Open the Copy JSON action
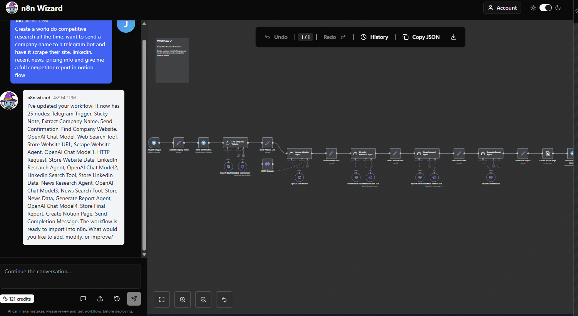Screen dimensions: 578x316 pos(421,37)
